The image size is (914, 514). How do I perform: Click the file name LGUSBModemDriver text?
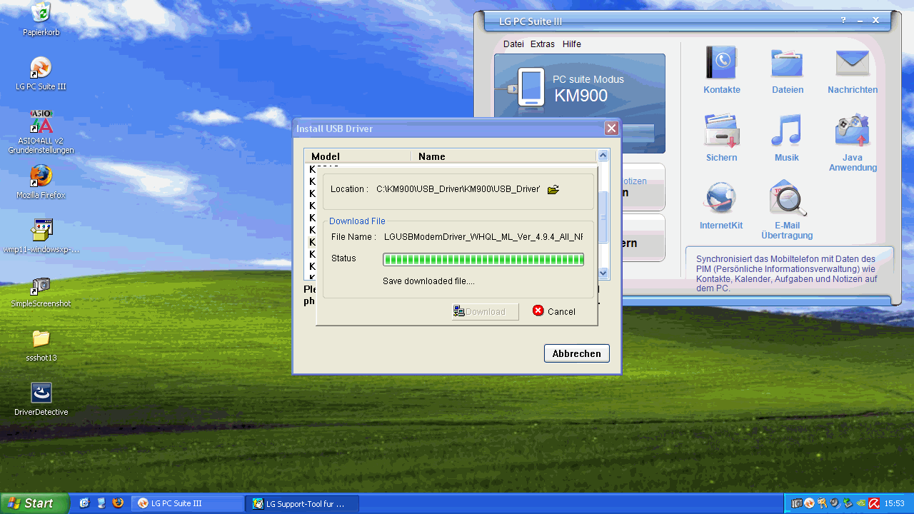click(483, 236)
